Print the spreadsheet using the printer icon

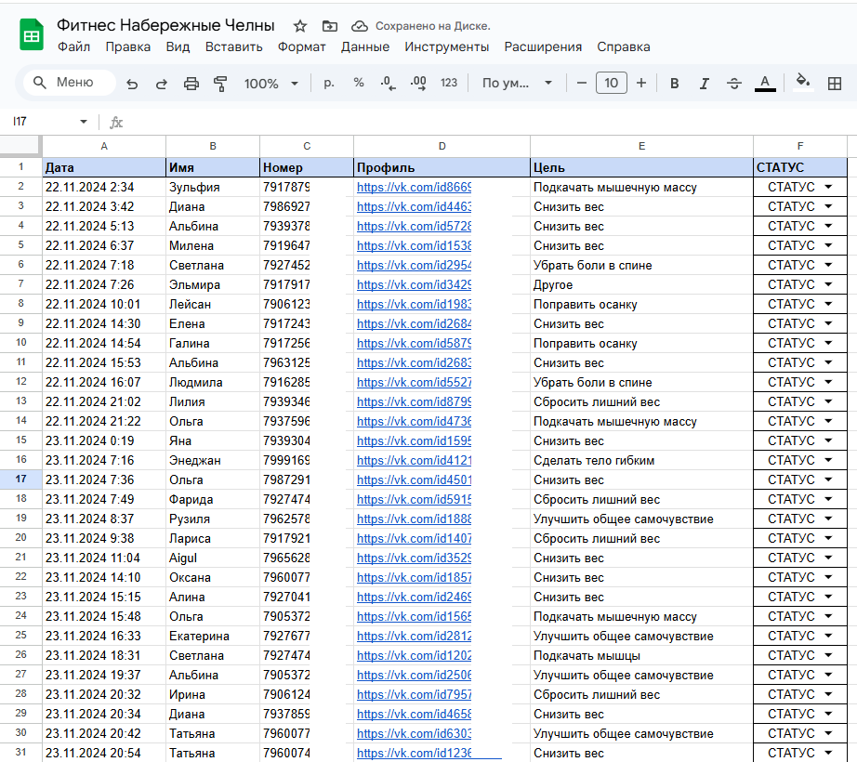(191, 84)
